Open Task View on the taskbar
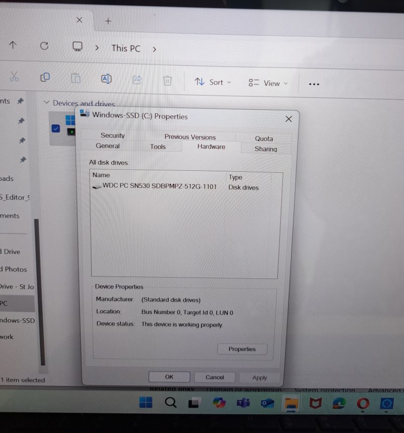This screenshot has height=433, width=404. (x=194, y=403)
